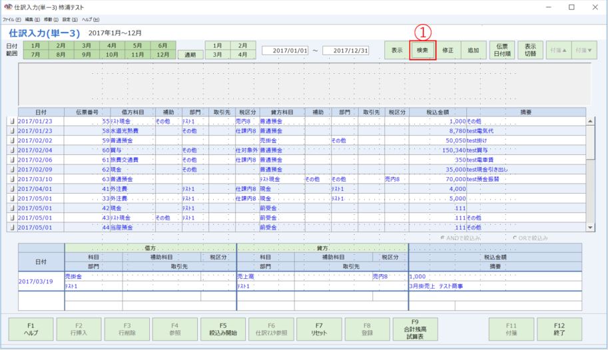Click the 表示切替 view switch button
This screenshot has height=350, width=608.
[530, 50]
